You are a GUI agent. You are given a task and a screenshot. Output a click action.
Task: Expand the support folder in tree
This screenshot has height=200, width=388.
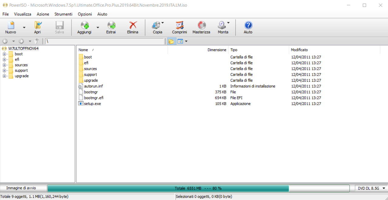tap(4, 70)
